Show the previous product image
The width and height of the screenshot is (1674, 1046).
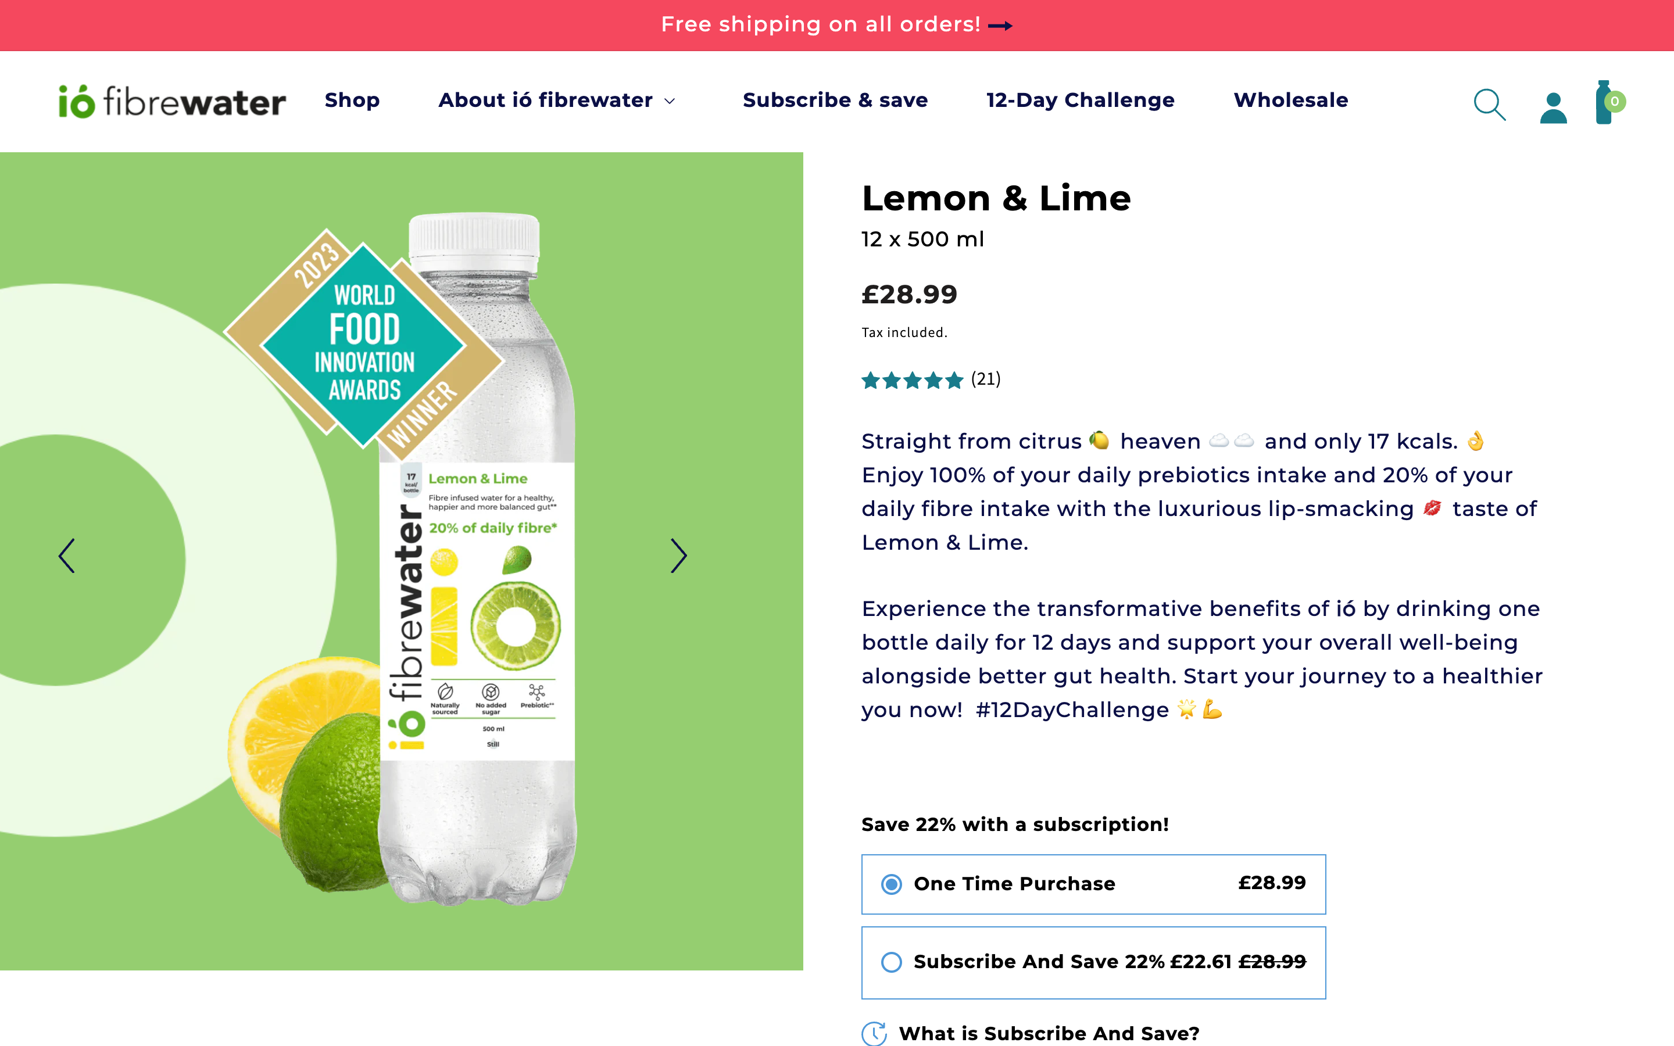tap(67, 556)
